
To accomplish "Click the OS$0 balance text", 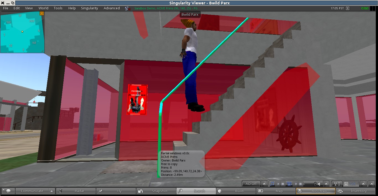I will (365, 8).
